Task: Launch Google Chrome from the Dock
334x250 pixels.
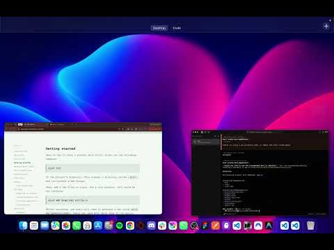Action: point(130,226)
